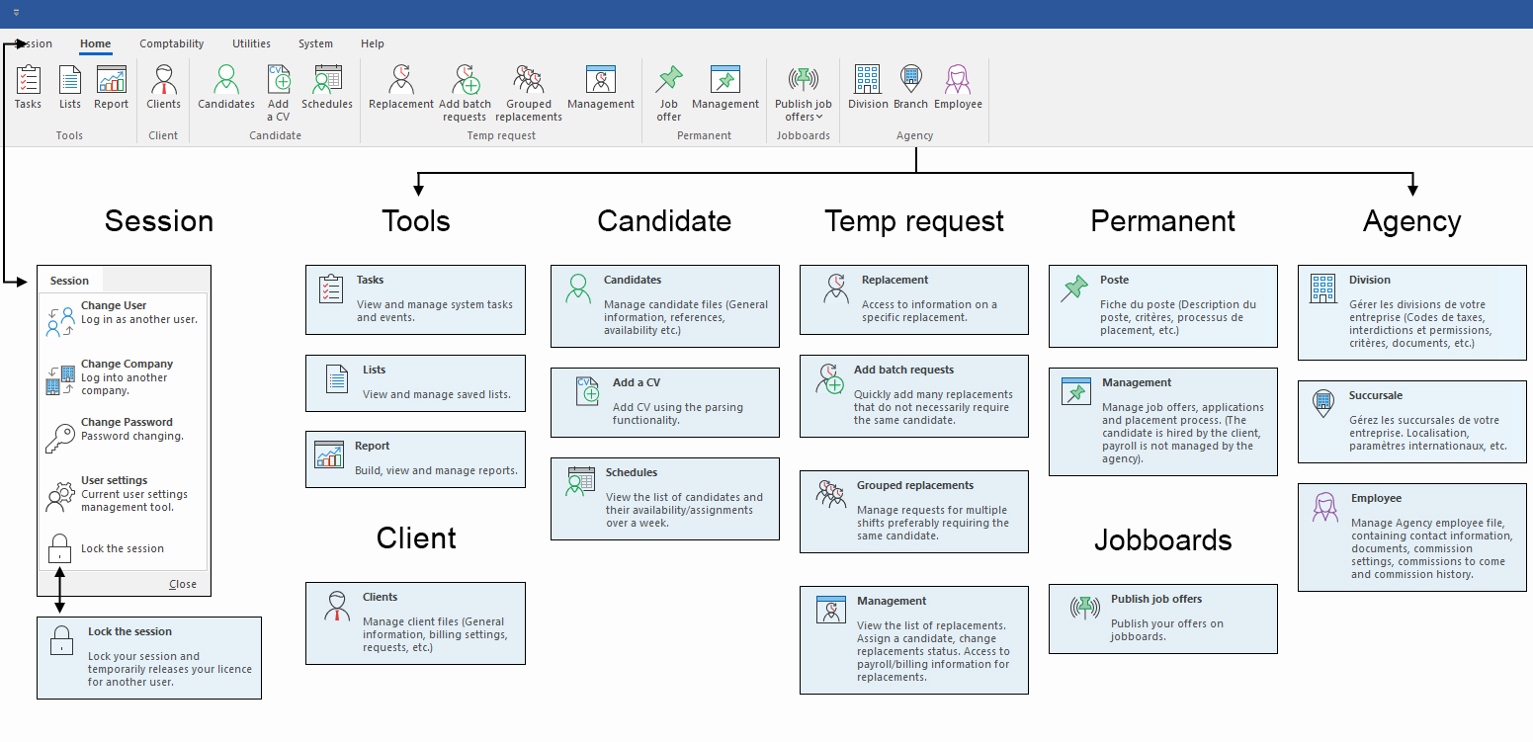Open Grouped replacements in ribbon

(529, 92)
